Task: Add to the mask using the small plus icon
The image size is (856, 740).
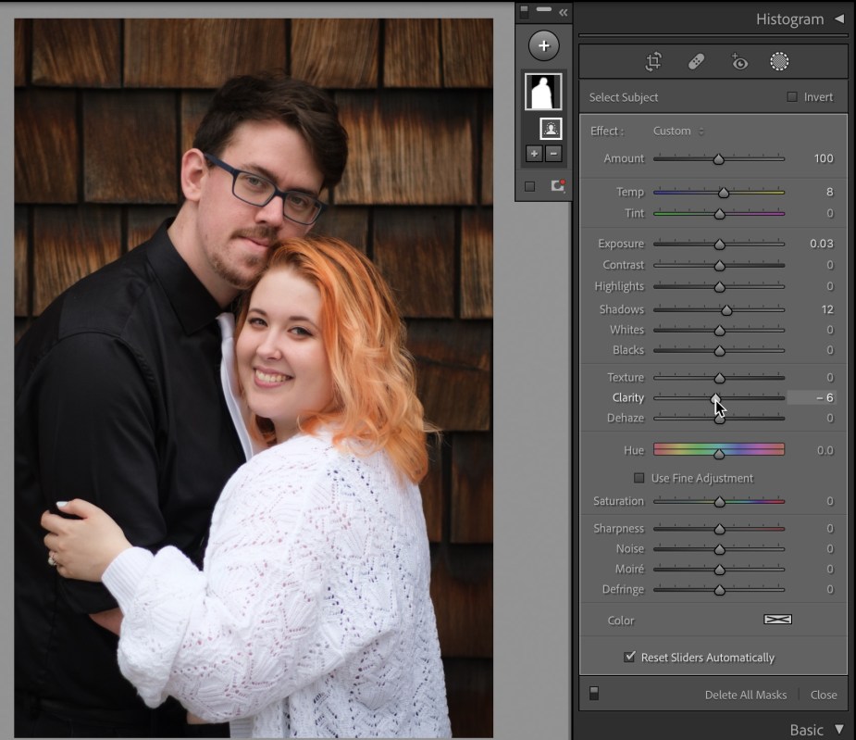Action: [x=534, y=154]
